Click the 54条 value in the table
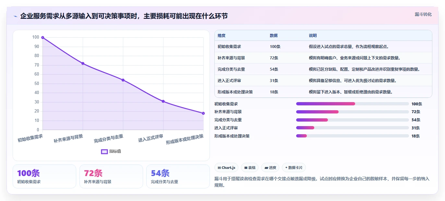Screen dimensions: 445x201 pyautogui.click(x=274, y=69)
